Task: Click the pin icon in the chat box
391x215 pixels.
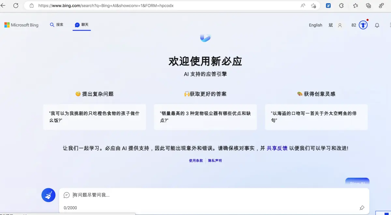Action: click(362, 208)
